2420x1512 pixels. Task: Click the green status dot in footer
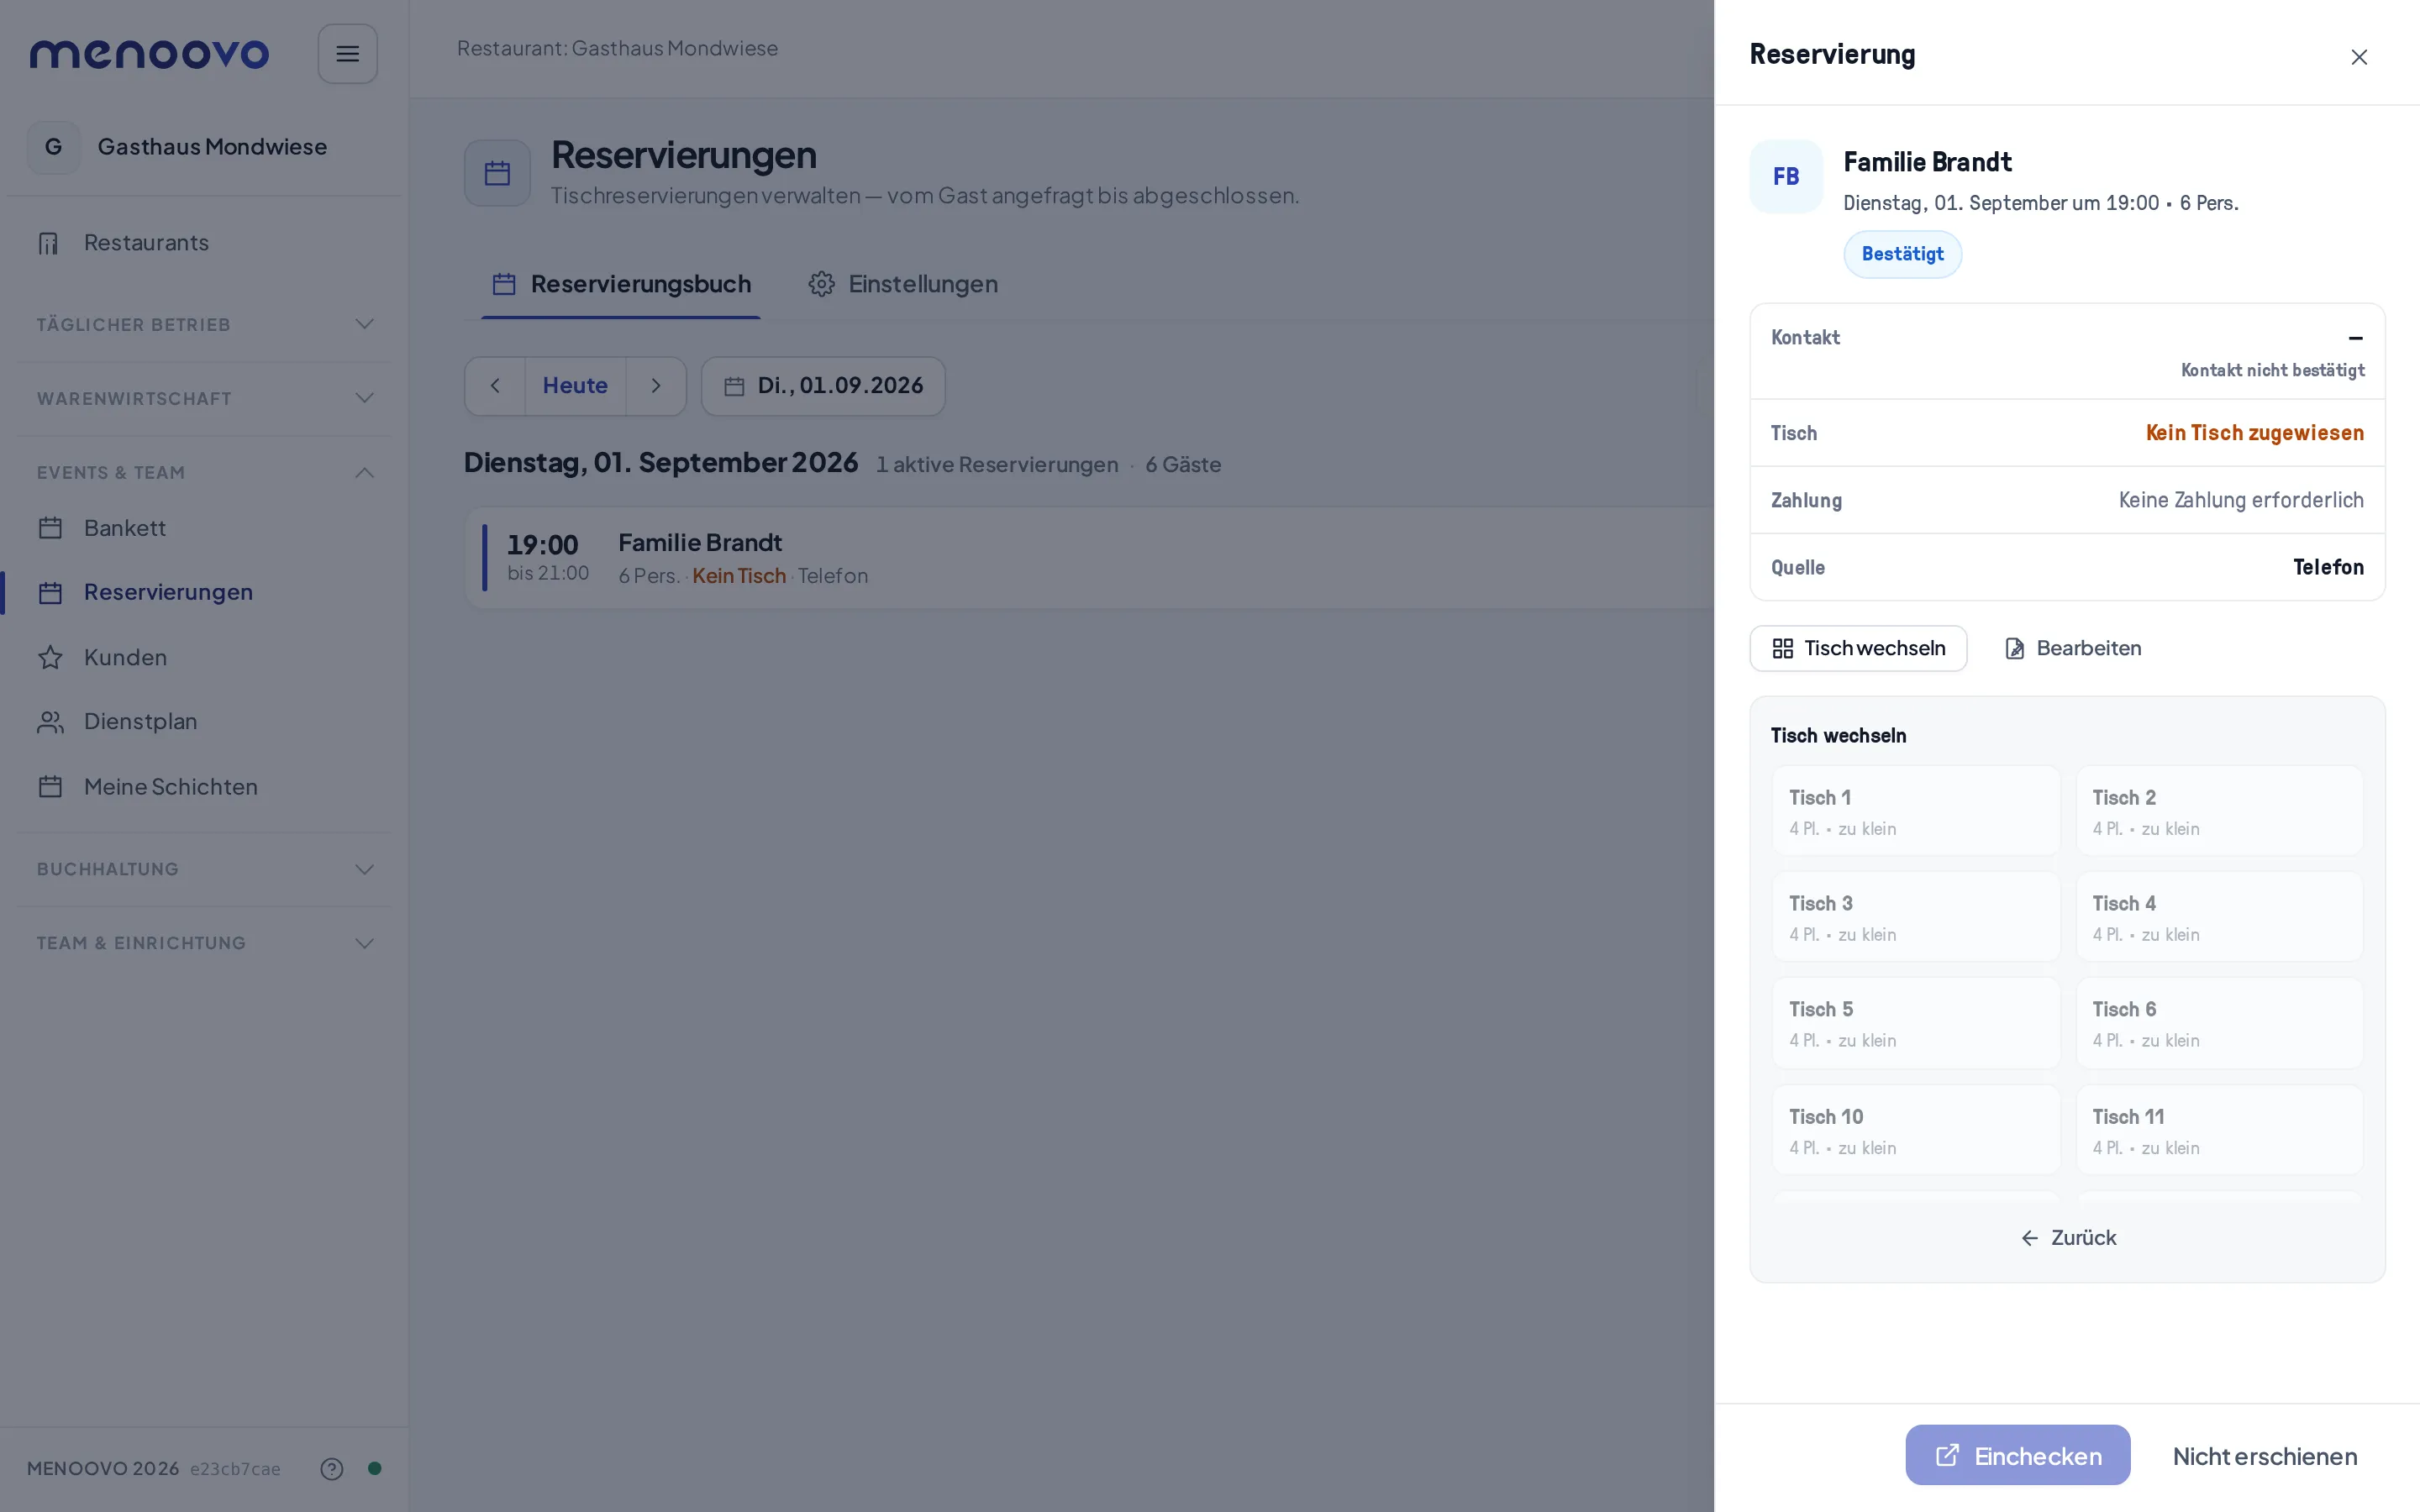coord(375,1468)
